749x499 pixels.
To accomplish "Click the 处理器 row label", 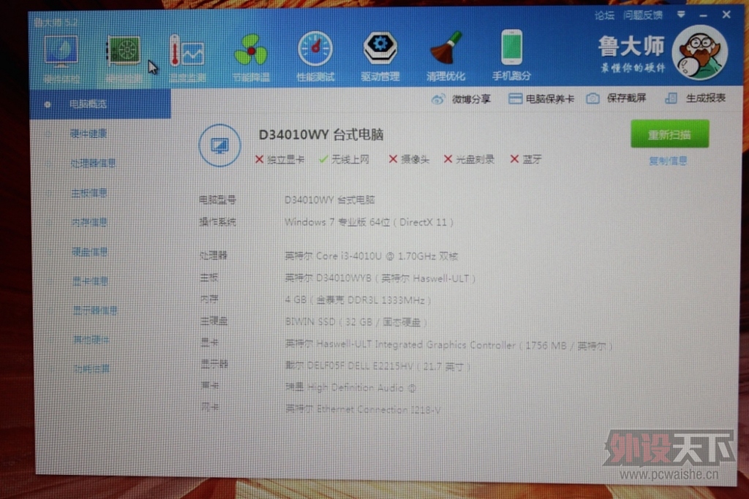I will click(x=214, y=256).
